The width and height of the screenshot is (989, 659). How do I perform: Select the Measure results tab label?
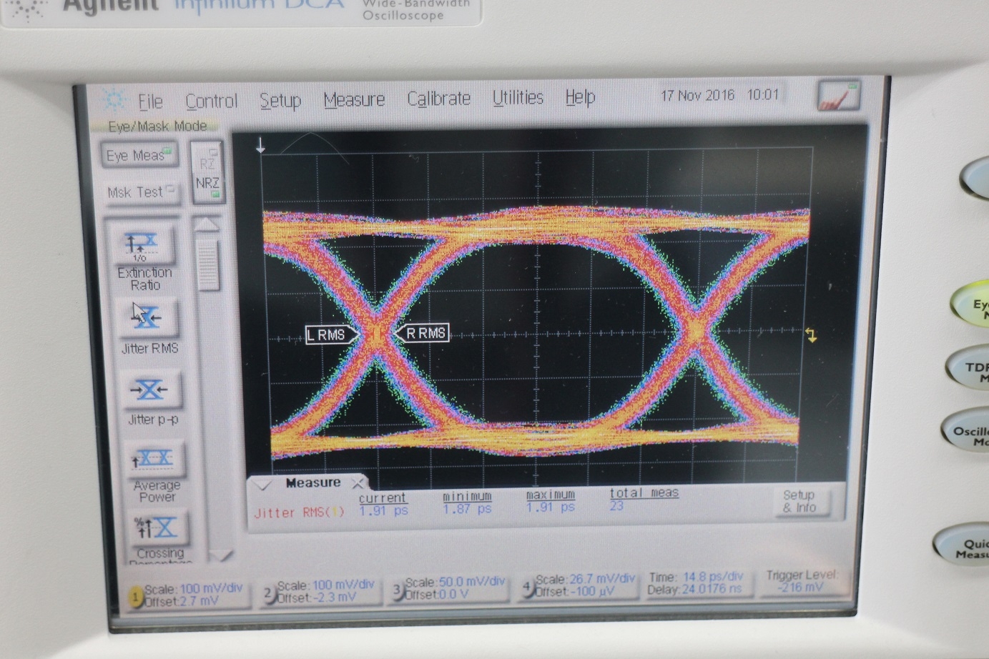(313, 483)
